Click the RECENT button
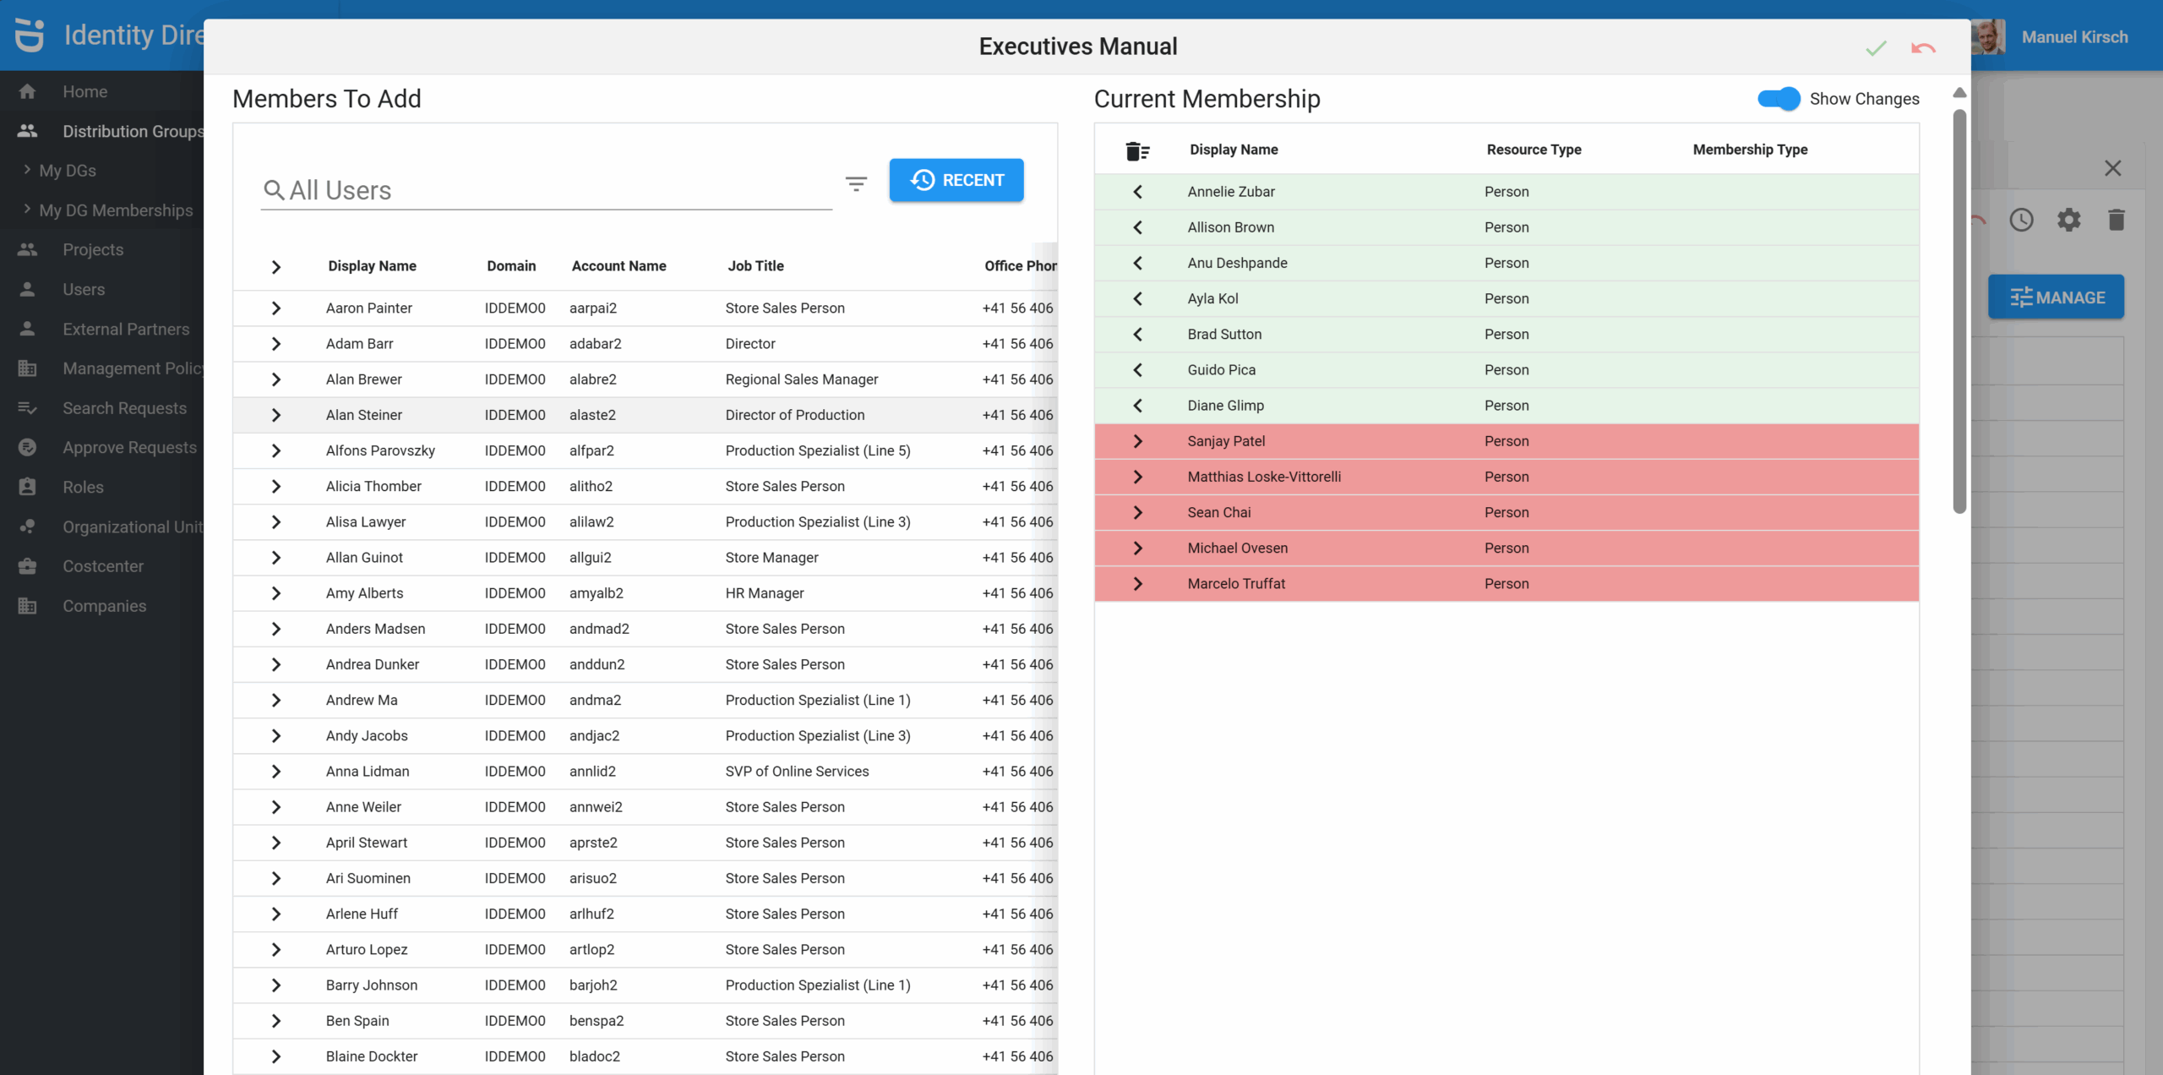2163x1075 pixels. tap(956, 180)
